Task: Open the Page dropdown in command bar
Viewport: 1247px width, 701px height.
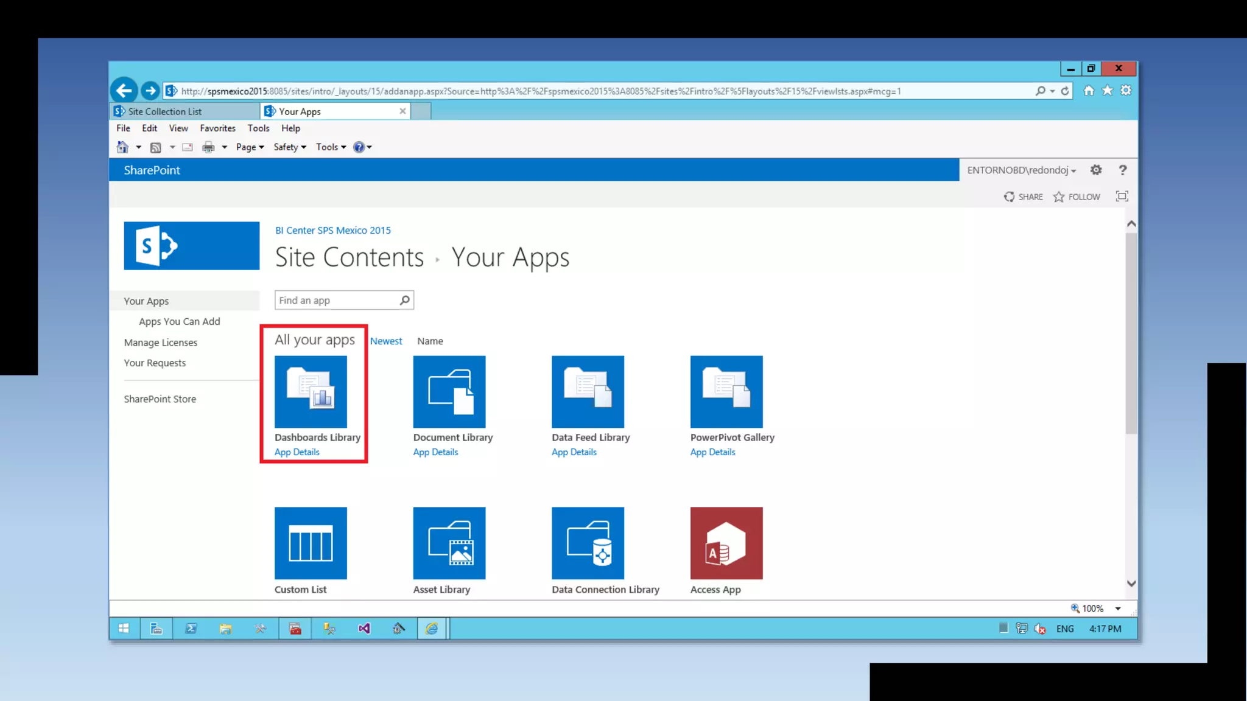Action: click(250, 147)
